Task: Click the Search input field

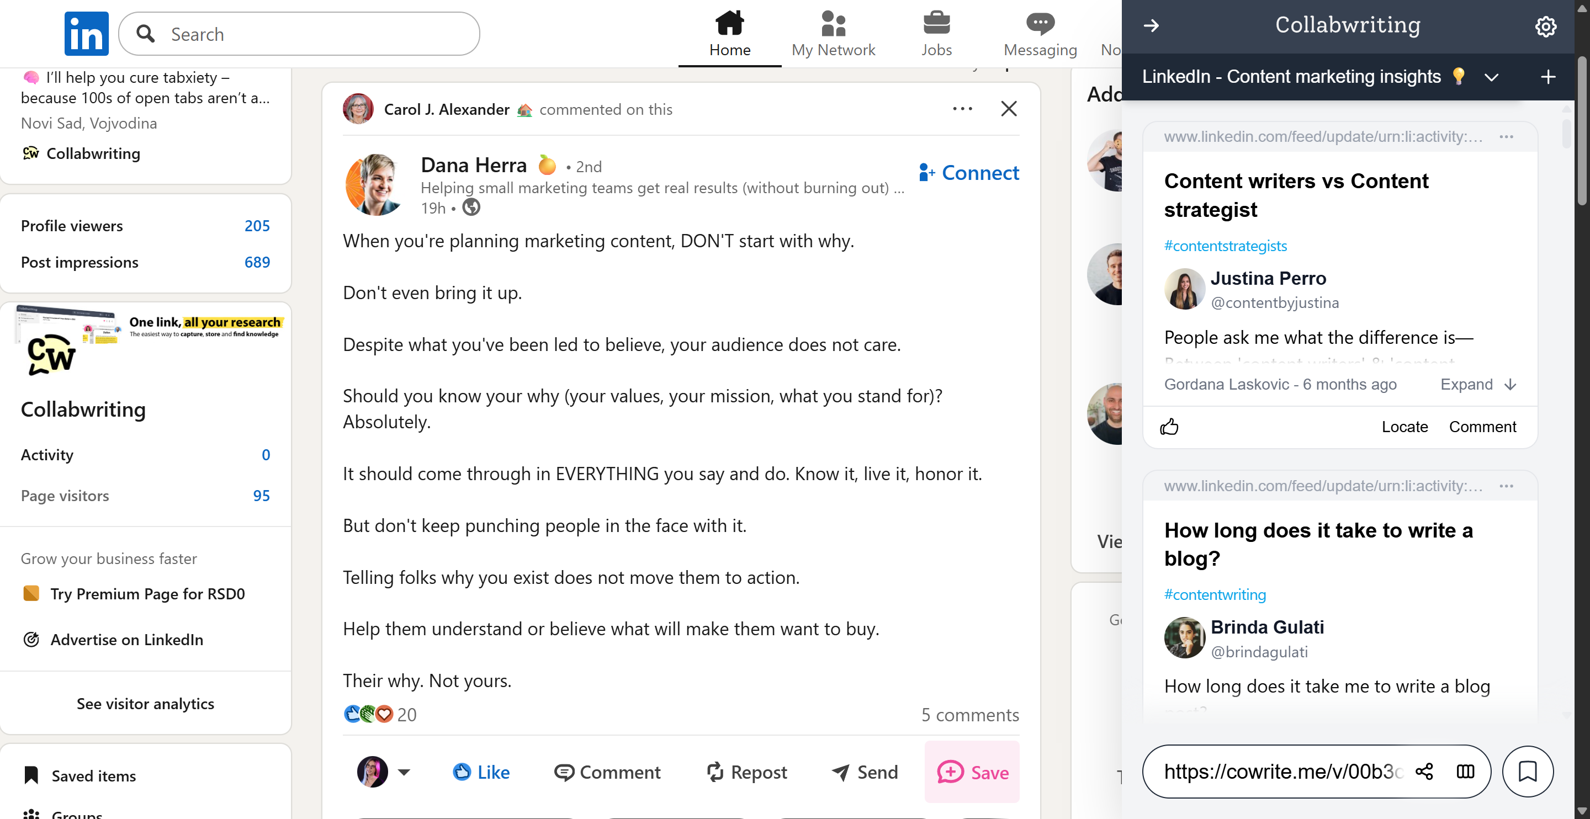Action: click(299, 34)
